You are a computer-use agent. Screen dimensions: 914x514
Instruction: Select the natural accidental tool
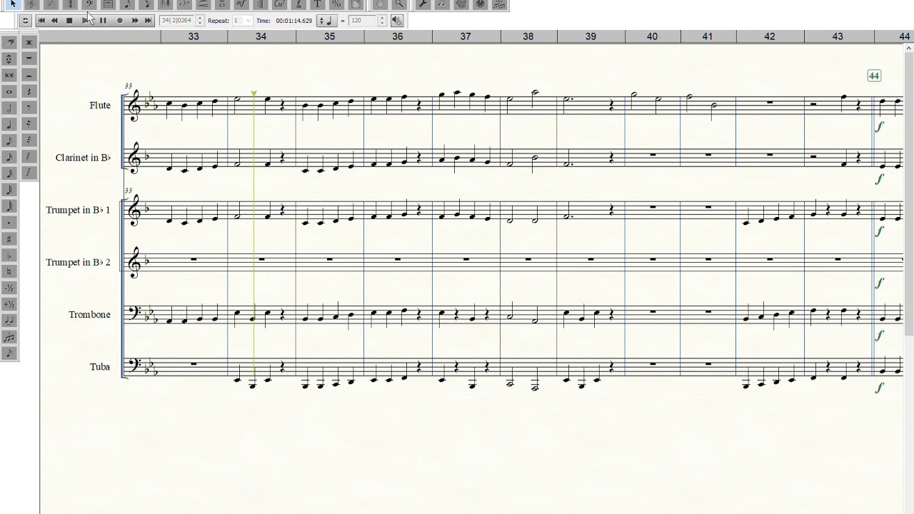[x=9, y=271]
